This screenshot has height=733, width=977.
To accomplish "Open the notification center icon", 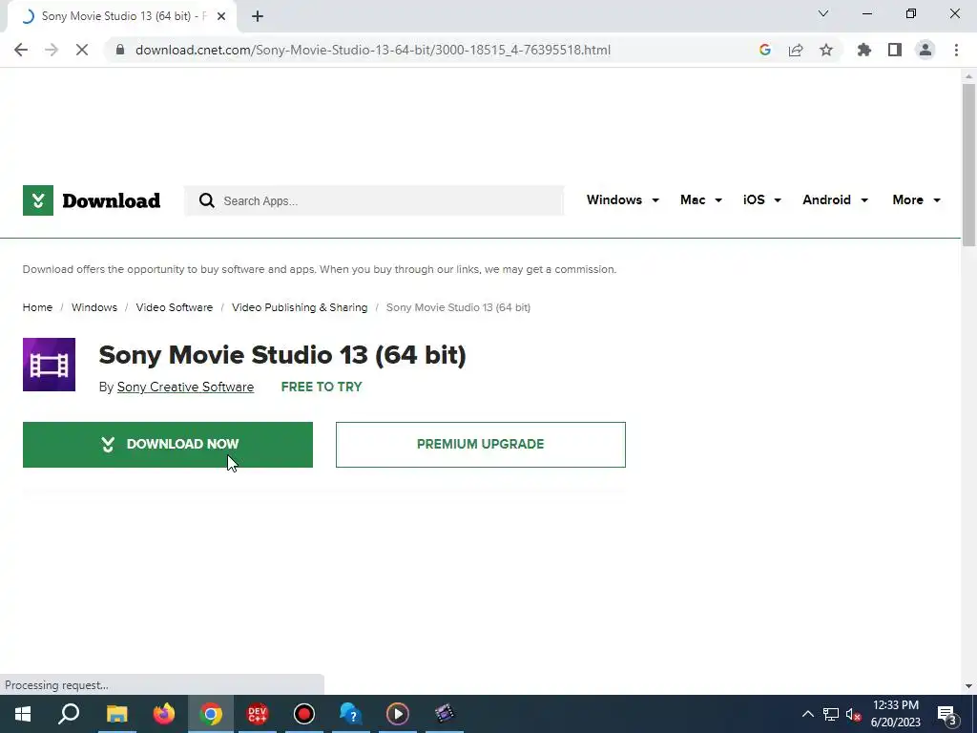I will (947, 714).
